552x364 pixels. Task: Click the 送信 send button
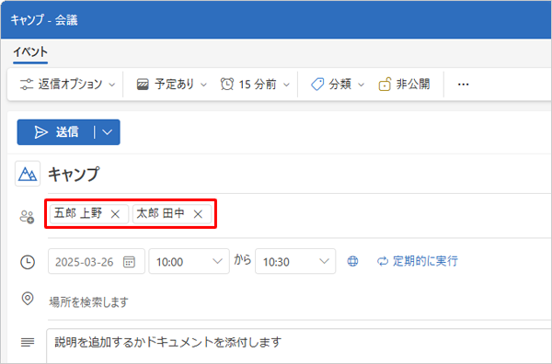55,132
